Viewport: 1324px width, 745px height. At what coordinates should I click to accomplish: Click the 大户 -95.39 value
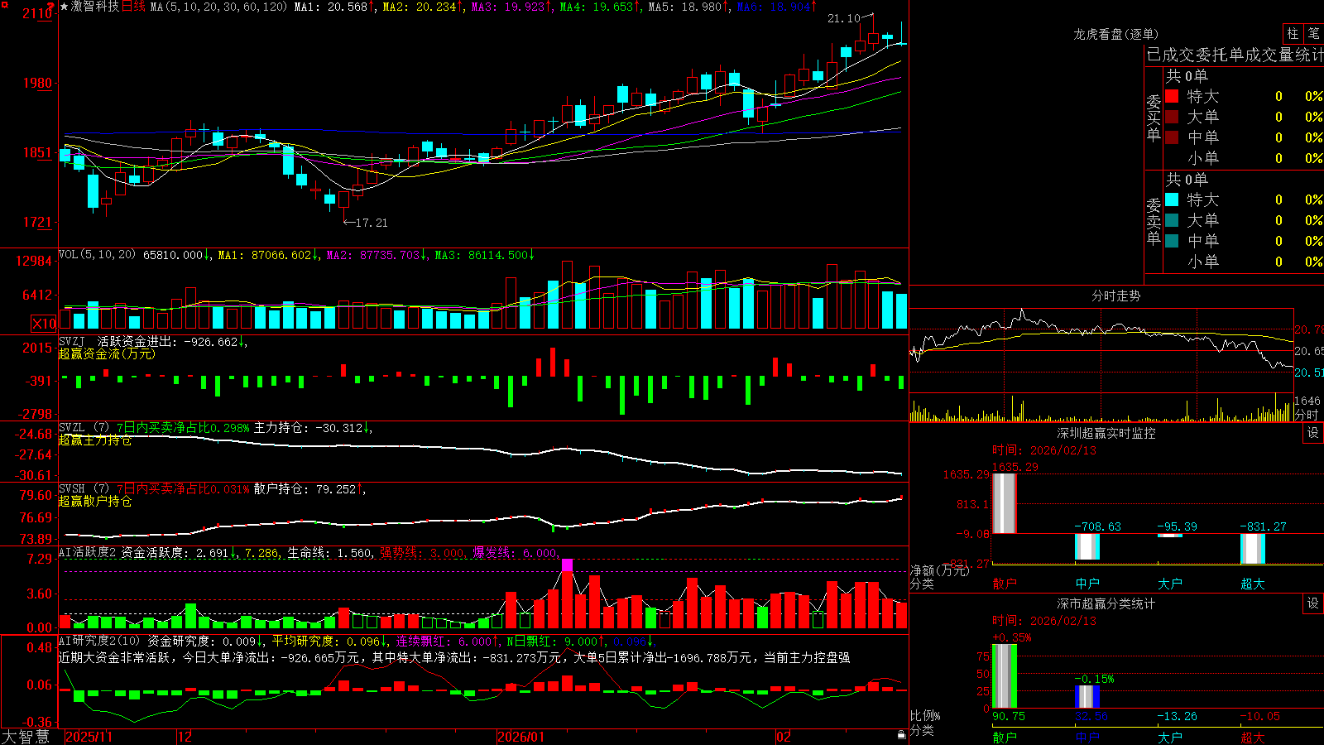1176,526
